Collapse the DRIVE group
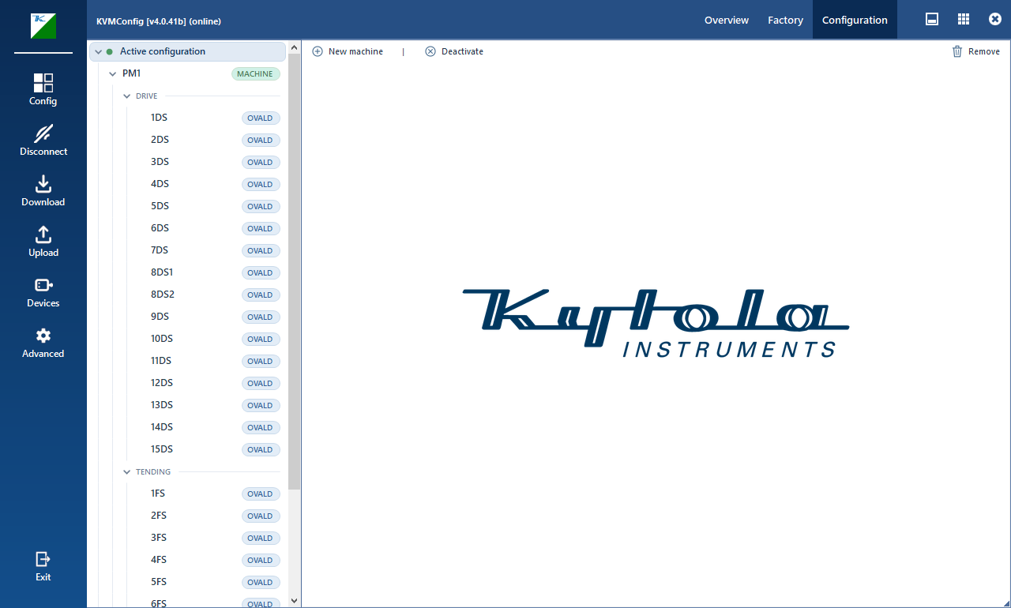This screenshot has height=608, width=1011. click(127, 96)
